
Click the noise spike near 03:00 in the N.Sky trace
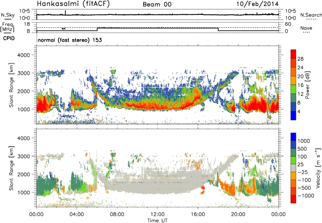66,12
